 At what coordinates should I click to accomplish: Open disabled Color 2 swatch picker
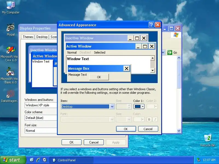tap(152, 107)
